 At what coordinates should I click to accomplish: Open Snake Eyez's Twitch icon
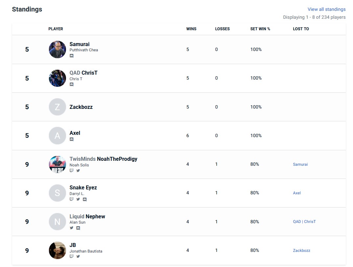pos(72,199)
